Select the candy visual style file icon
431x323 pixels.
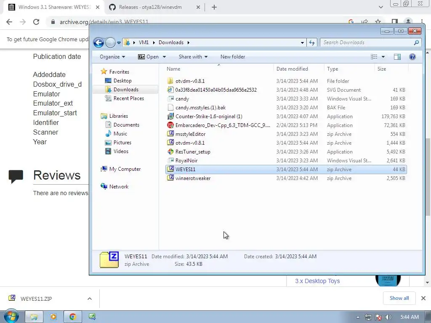[170, 98]
